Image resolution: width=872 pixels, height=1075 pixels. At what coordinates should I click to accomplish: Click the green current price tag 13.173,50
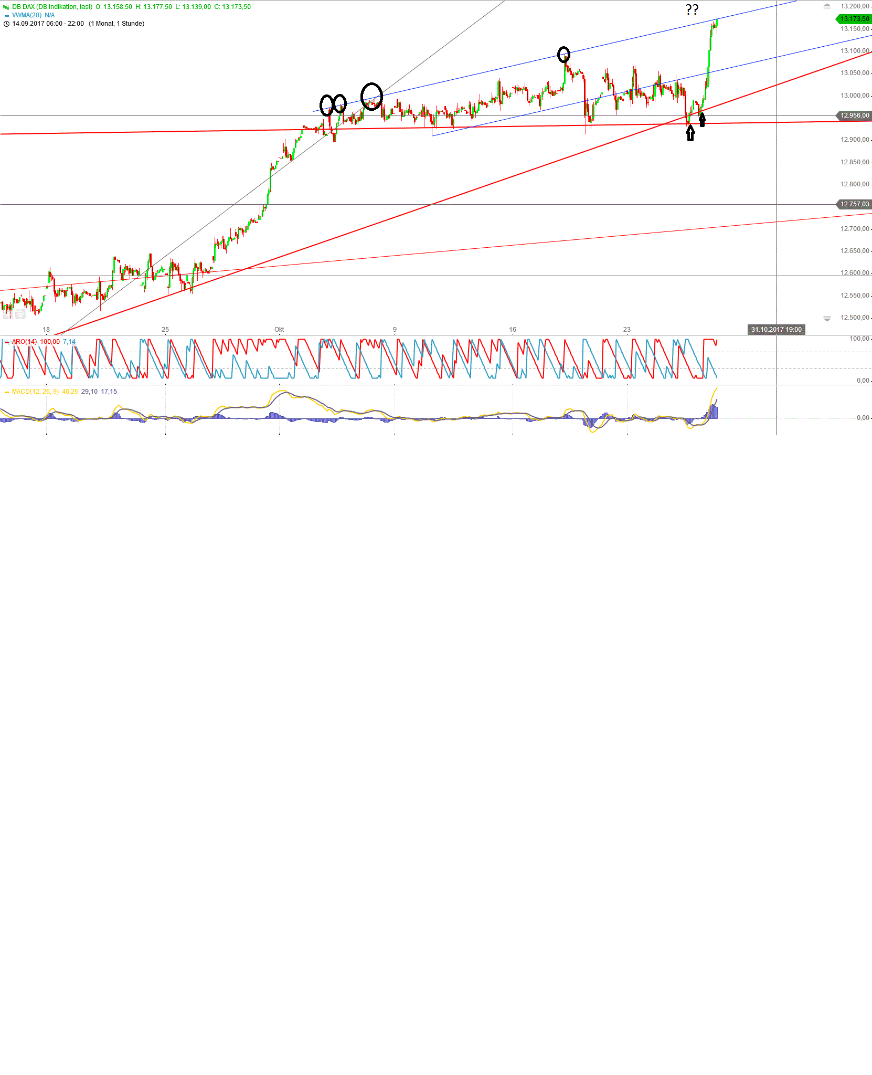point(854,19)
